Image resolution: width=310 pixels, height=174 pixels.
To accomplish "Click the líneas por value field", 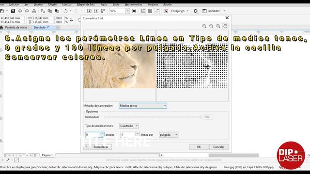I will click(128, 135).
